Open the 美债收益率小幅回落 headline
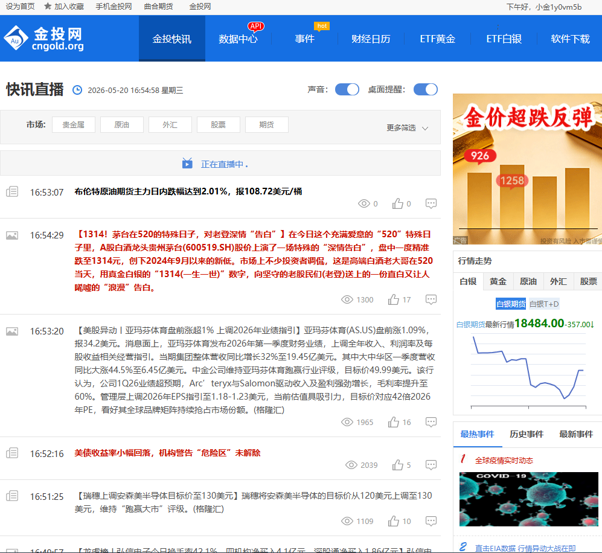This screenshot has height=553, width=602. point(167,453)
